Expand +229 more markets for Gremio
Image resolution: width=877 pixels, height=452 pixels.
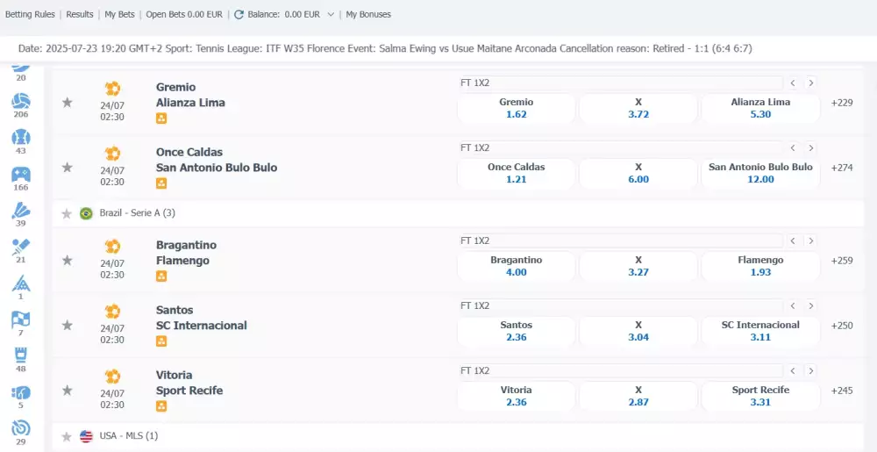coord(842,103)
